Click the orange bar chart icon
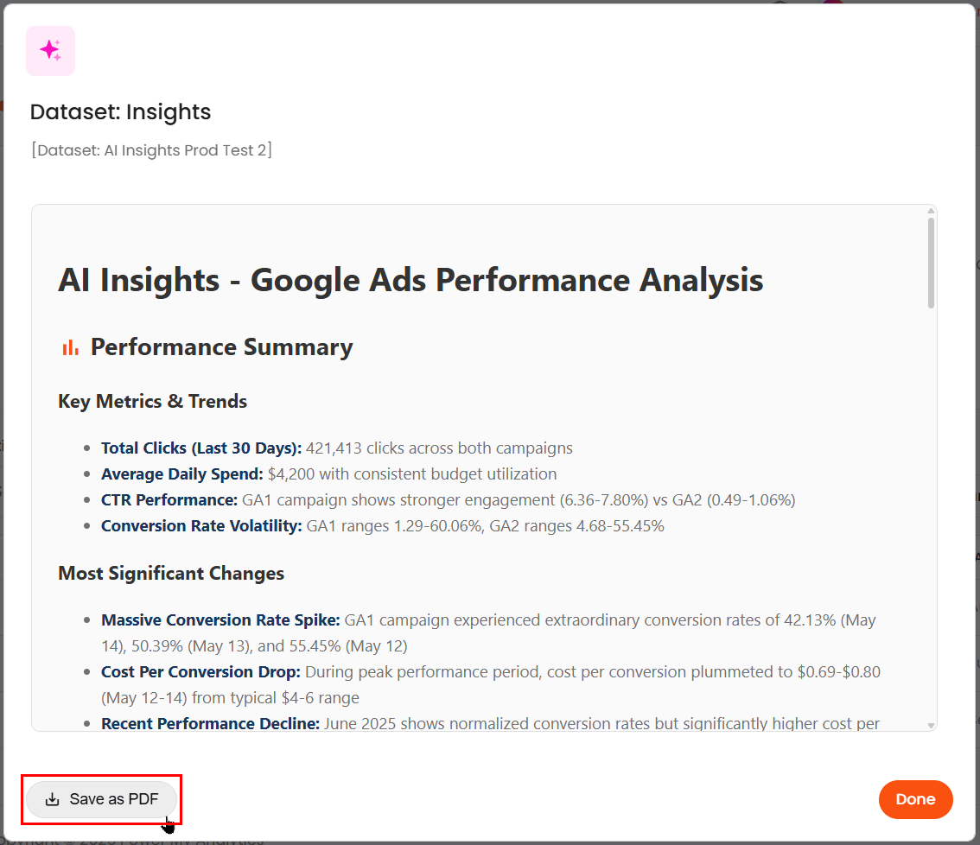 [70, 347]
